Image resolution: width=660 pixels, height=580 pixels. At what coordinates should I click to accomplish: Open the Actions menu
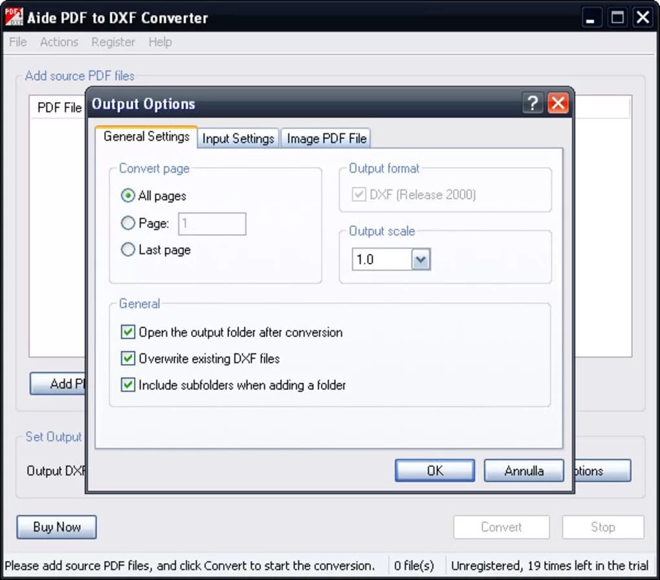coord(59,42)
